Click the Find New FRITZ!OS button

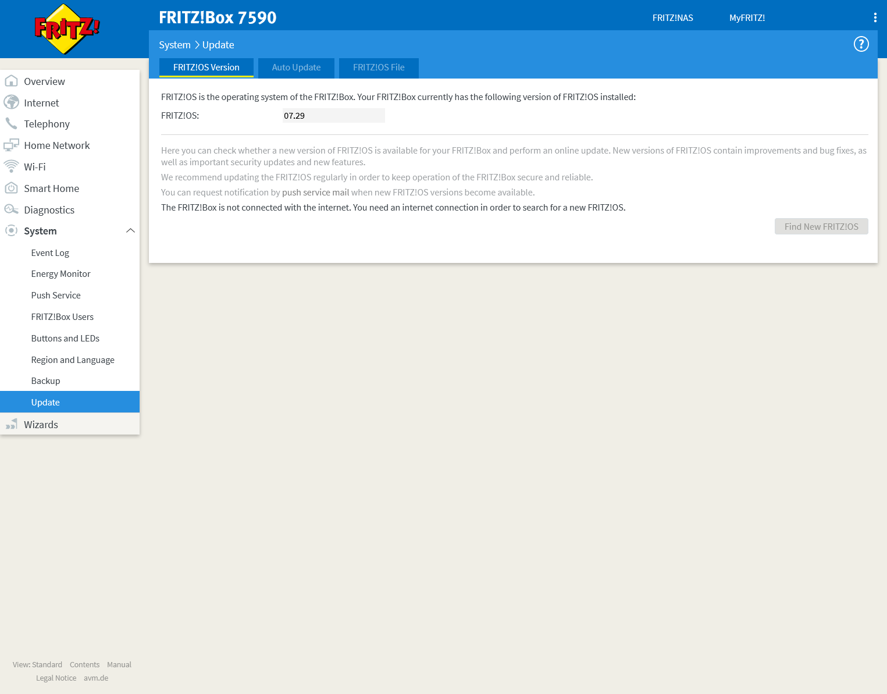(x=821, y=226)
